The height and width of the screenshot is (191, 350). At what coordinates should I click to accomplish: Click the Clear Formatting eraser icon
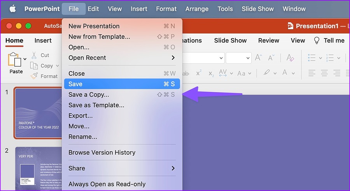point(290,58)
